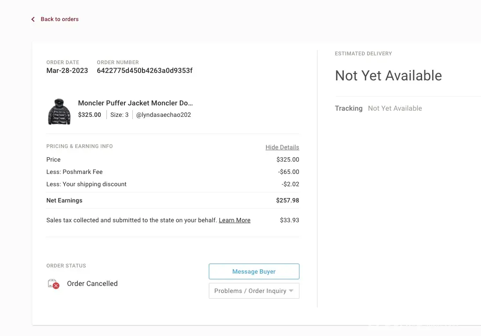Screen dimensions: 481x336
Task: Open Learn More about sales tax
Action: (234, 220)
